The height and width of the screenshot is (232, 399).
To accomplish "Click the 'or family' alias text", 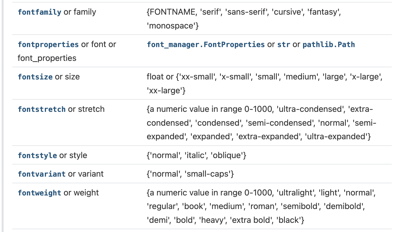I will pos(80,12).
